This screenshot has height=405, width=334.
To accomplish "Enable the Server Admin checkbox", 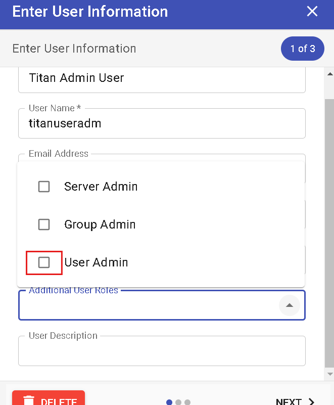I will click(x=44, y=187).
